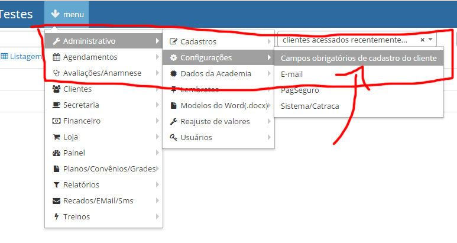Select Campos obrigatórios de cadastro do cliente
457x243 pixels.
359,58
